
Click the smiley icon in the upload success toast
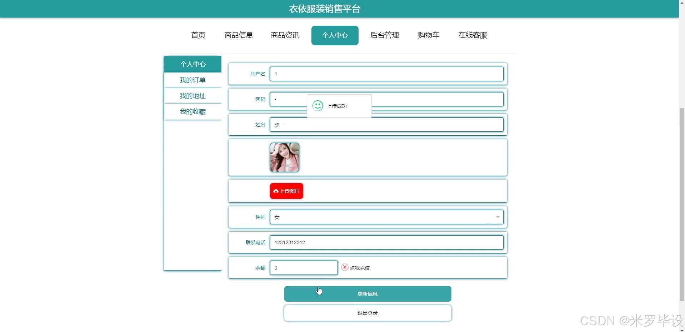[x=317, y=106]
